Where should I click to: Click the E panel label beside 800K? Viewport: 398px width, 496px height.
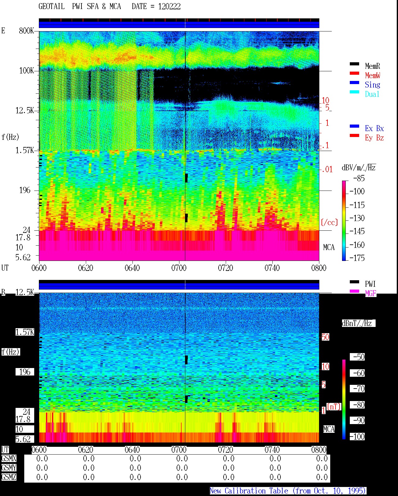tap(3, 31)
